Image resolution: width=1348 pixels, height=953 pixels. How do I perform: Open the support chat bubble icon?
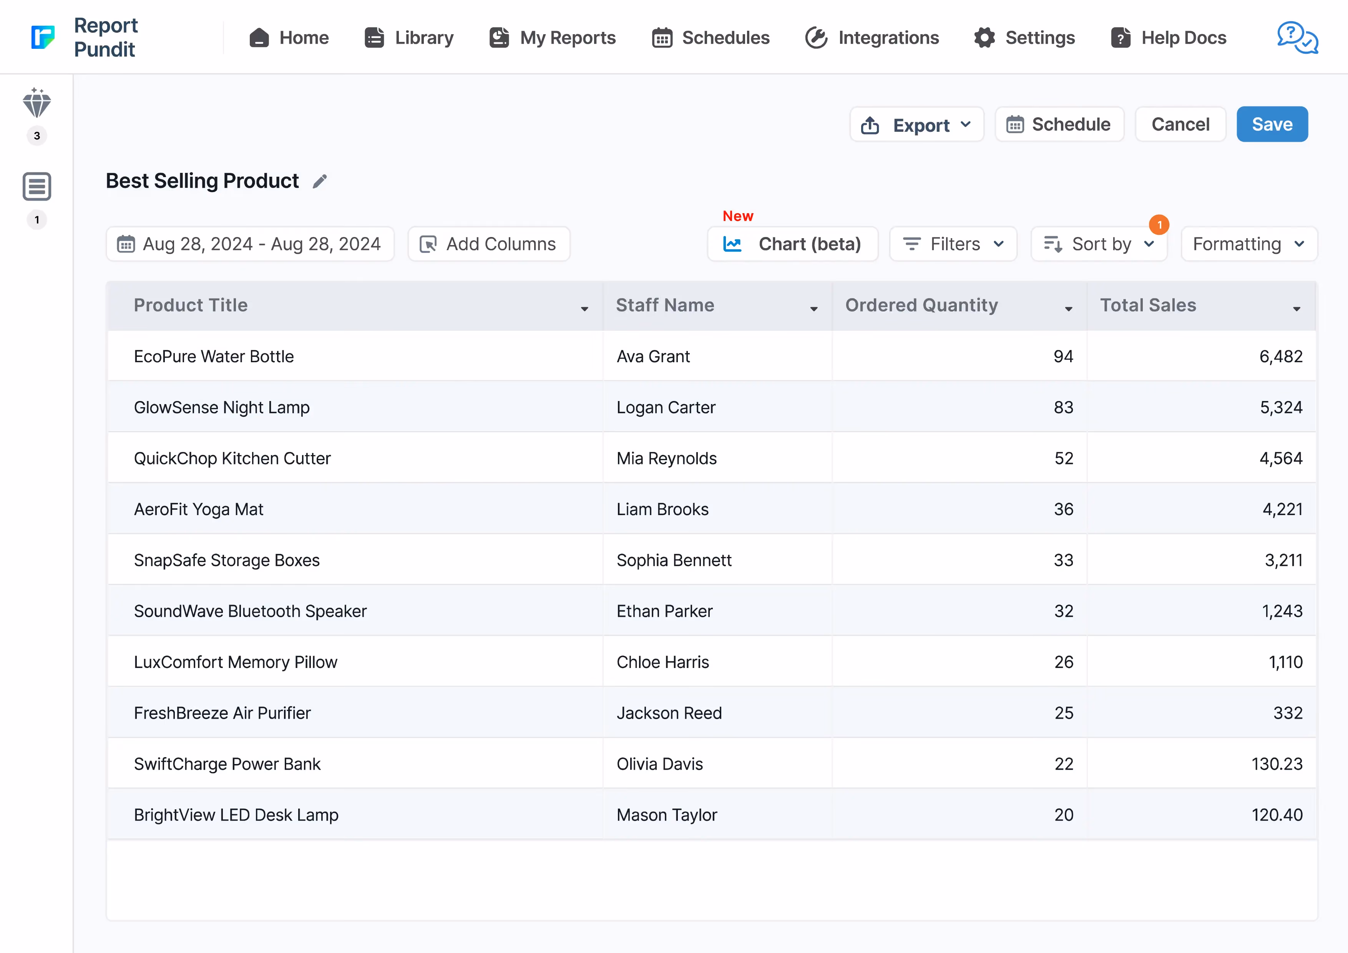point(1298,38)
